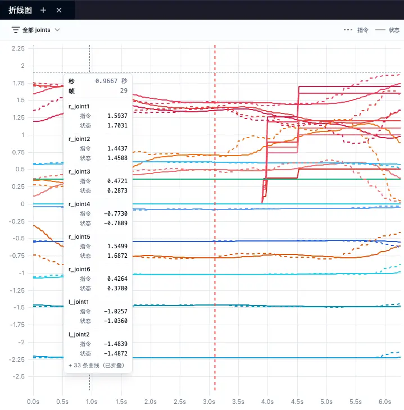Select r_joint1 in the tooltip list
The image size is (404, 410).
(x=79, y=106)
